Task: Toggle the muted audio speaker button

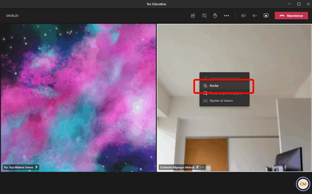Action: click(x=255, y=16)
